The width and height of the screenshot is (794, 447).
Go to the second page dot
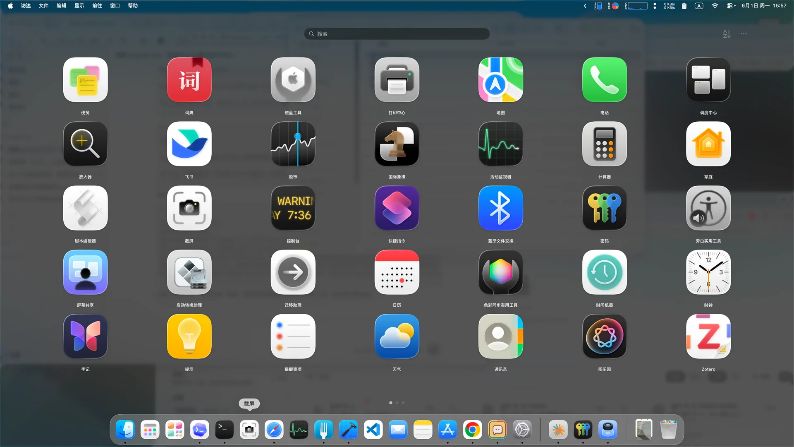397,403
